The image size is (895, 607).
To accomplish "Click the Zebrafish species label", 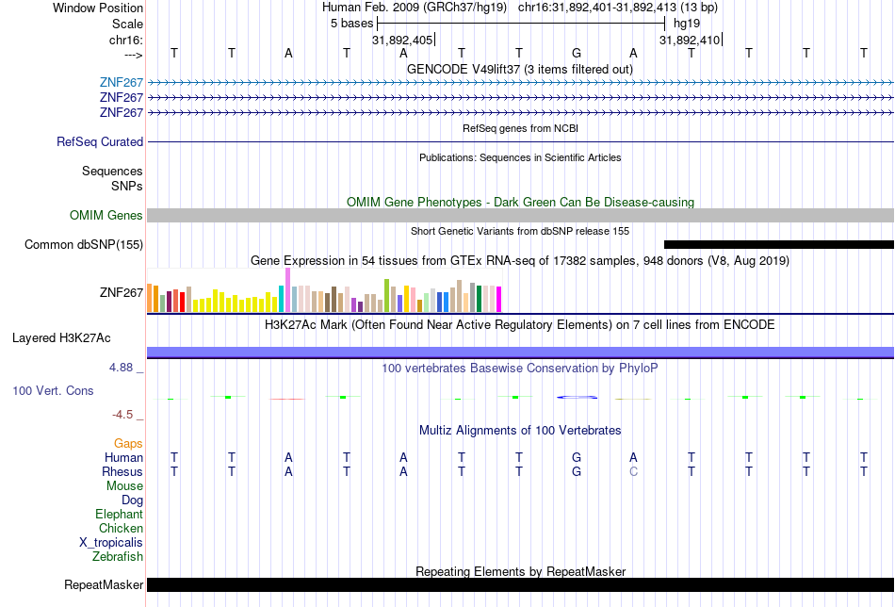I will click(x=118, y=556).
